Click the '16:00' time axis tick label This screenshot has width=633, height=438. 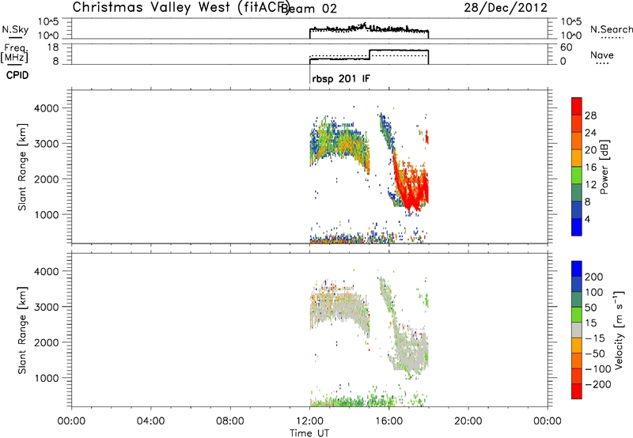(389, 421)
